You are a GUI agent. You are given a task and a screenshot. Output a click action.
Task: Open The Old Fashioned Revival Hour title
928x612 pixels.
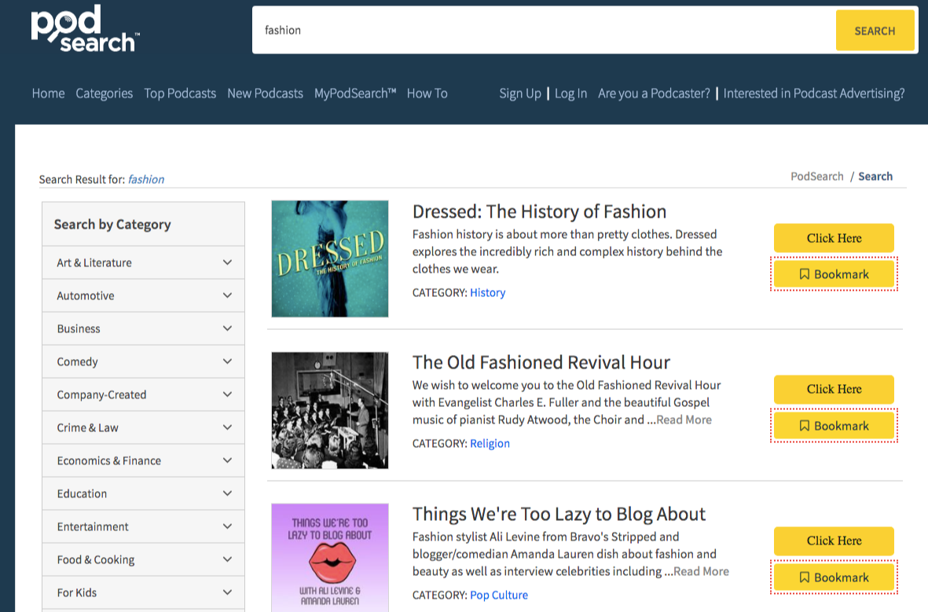(x=541, y=362)
